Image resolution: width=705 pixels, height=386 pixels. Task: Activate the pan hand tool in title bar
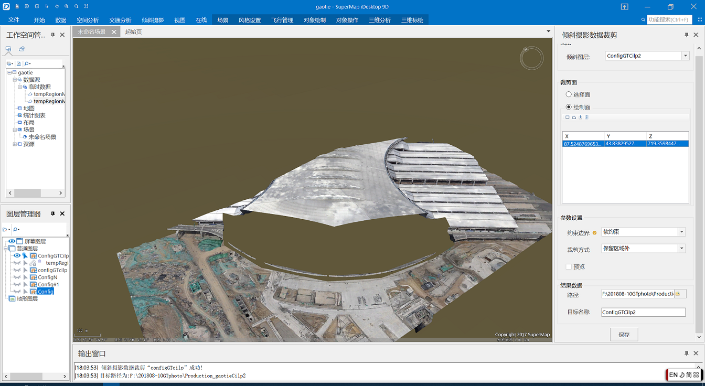[x=57, y=7]
